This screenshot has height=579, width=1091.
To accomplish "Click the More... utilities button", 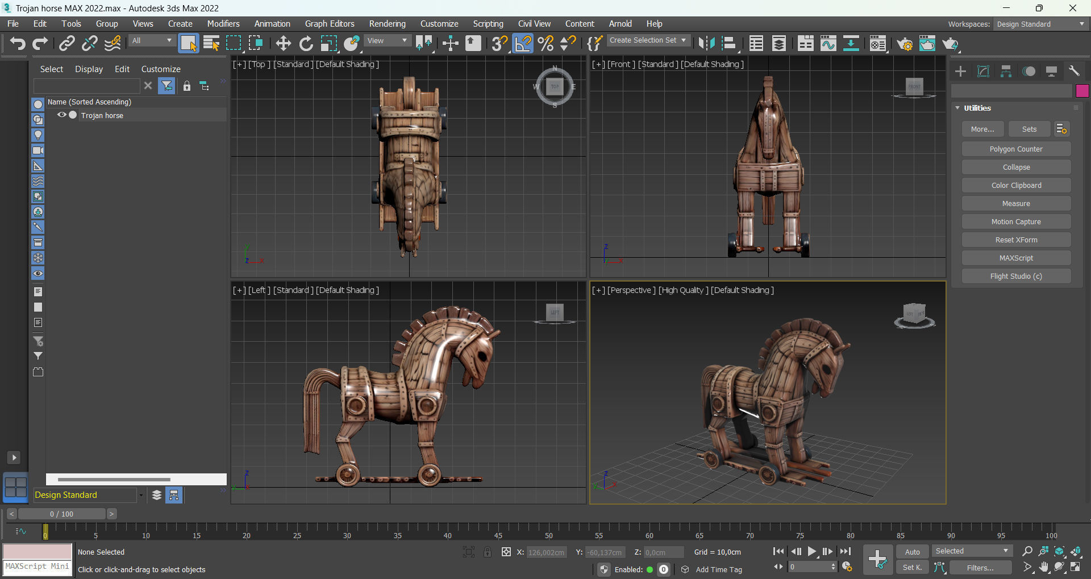I will (x=982, y=129).
